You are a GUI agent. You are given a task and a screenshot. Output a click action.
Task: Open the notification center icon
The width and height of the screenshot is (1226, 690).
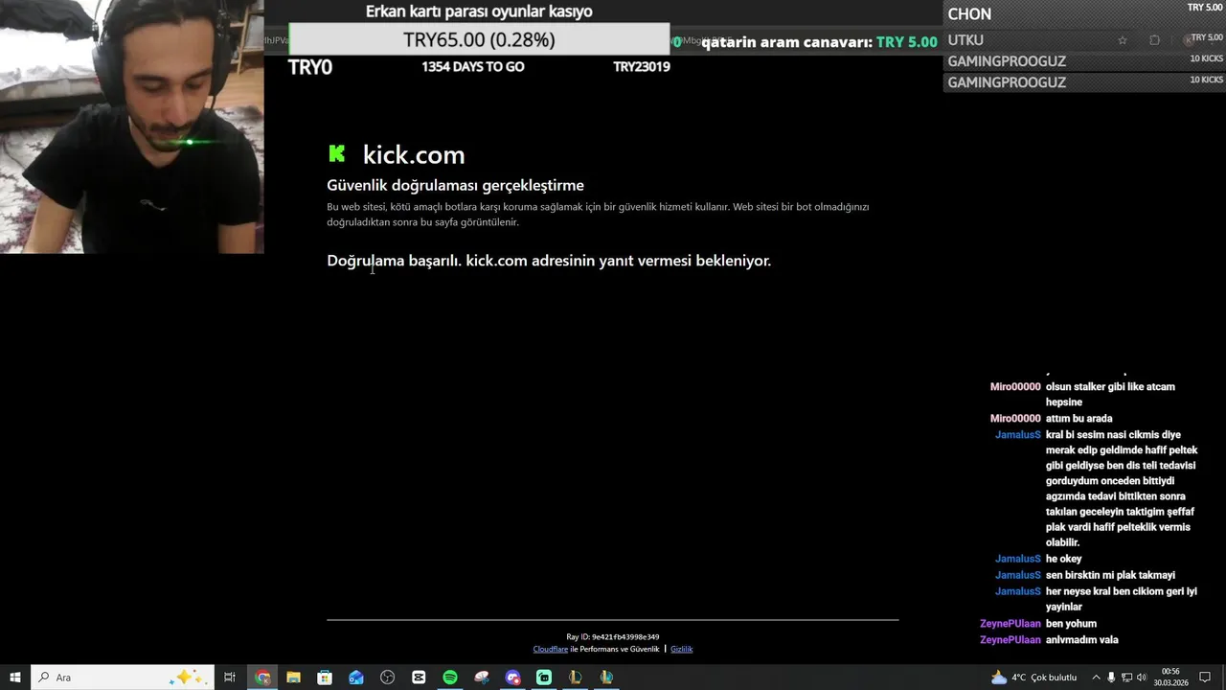[1205, 678]
